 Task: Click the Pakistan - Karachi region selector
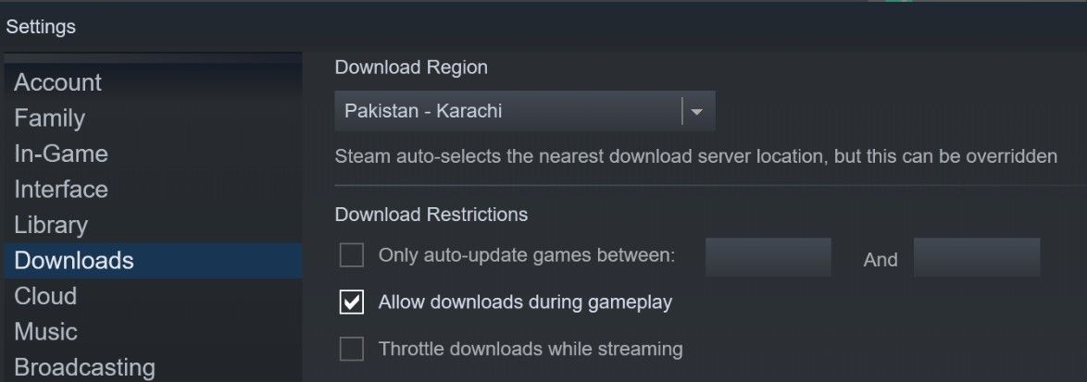click(x=509, y=112)
